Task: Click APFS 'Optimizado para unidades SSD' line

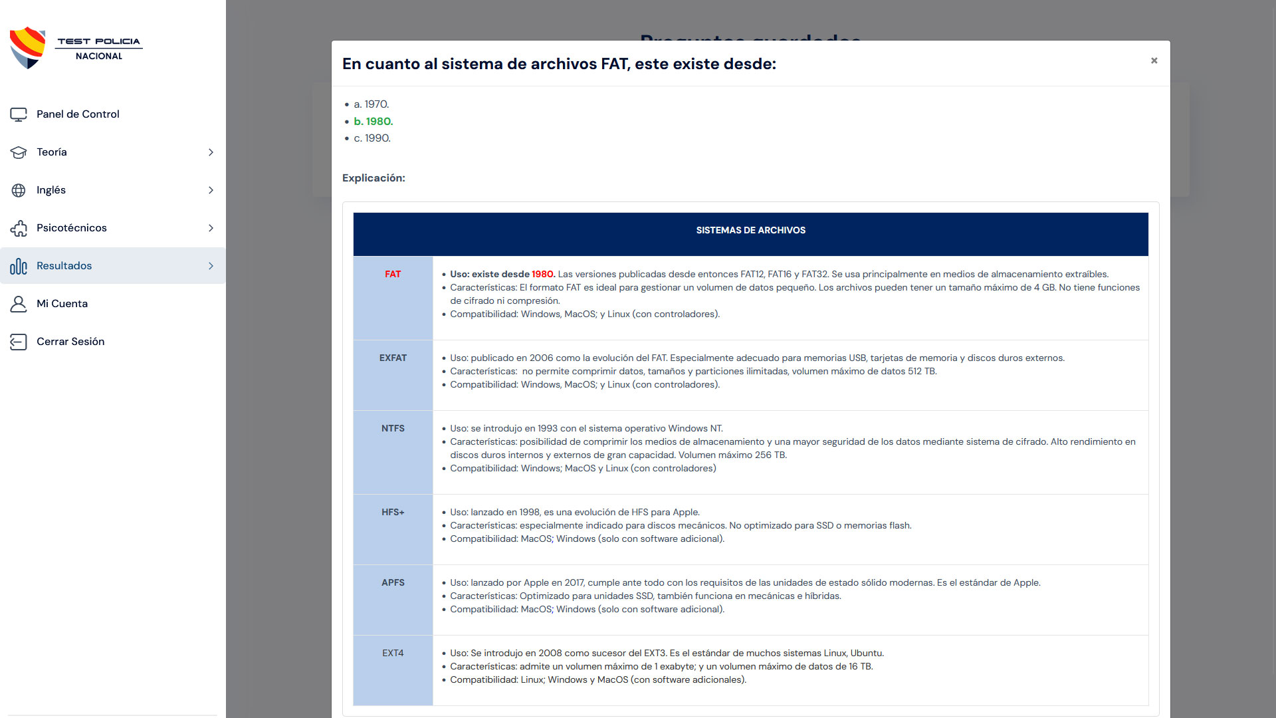Action: tap(645, 596)
